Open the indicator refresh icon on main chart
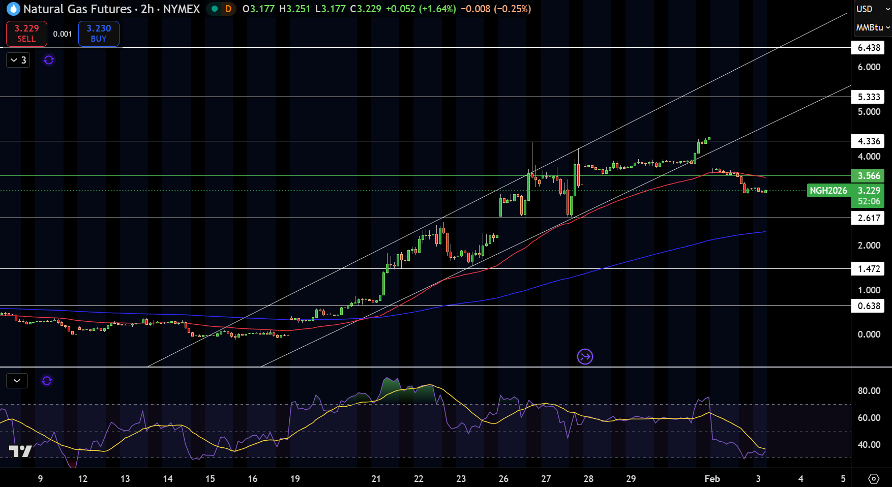Image resolution: width=892 pixels, height=487 pixels. pyautogui.click(x=48, y=60)
